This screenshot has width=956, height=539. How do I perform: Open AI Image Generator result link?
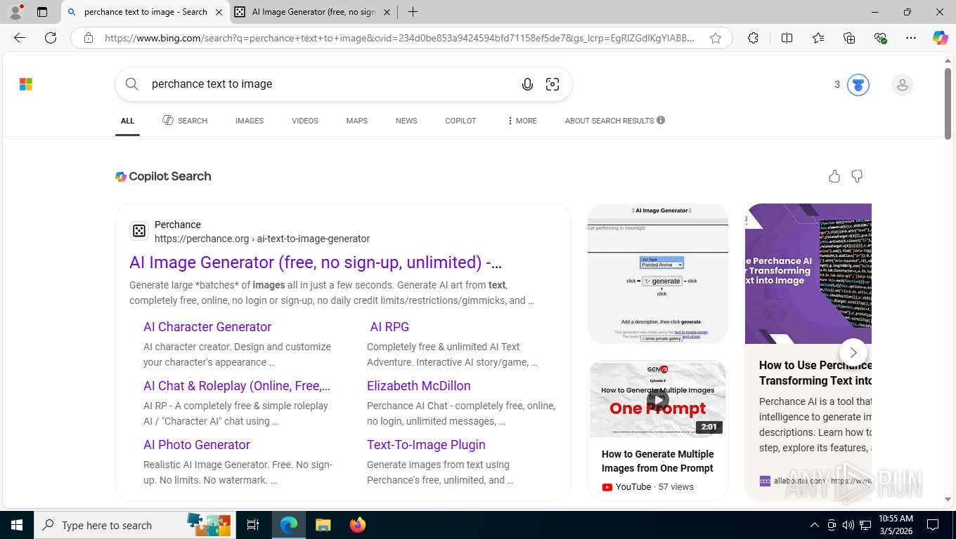(316, 262)
